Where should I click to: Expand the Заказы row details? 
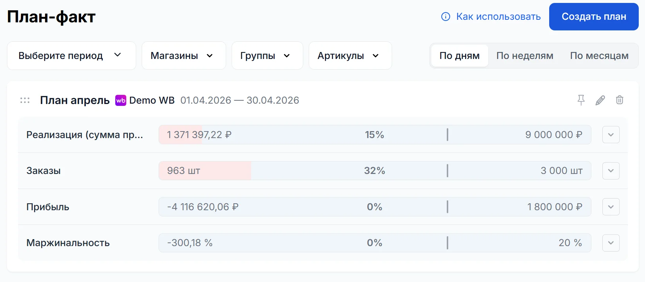(x=611, y=171)
